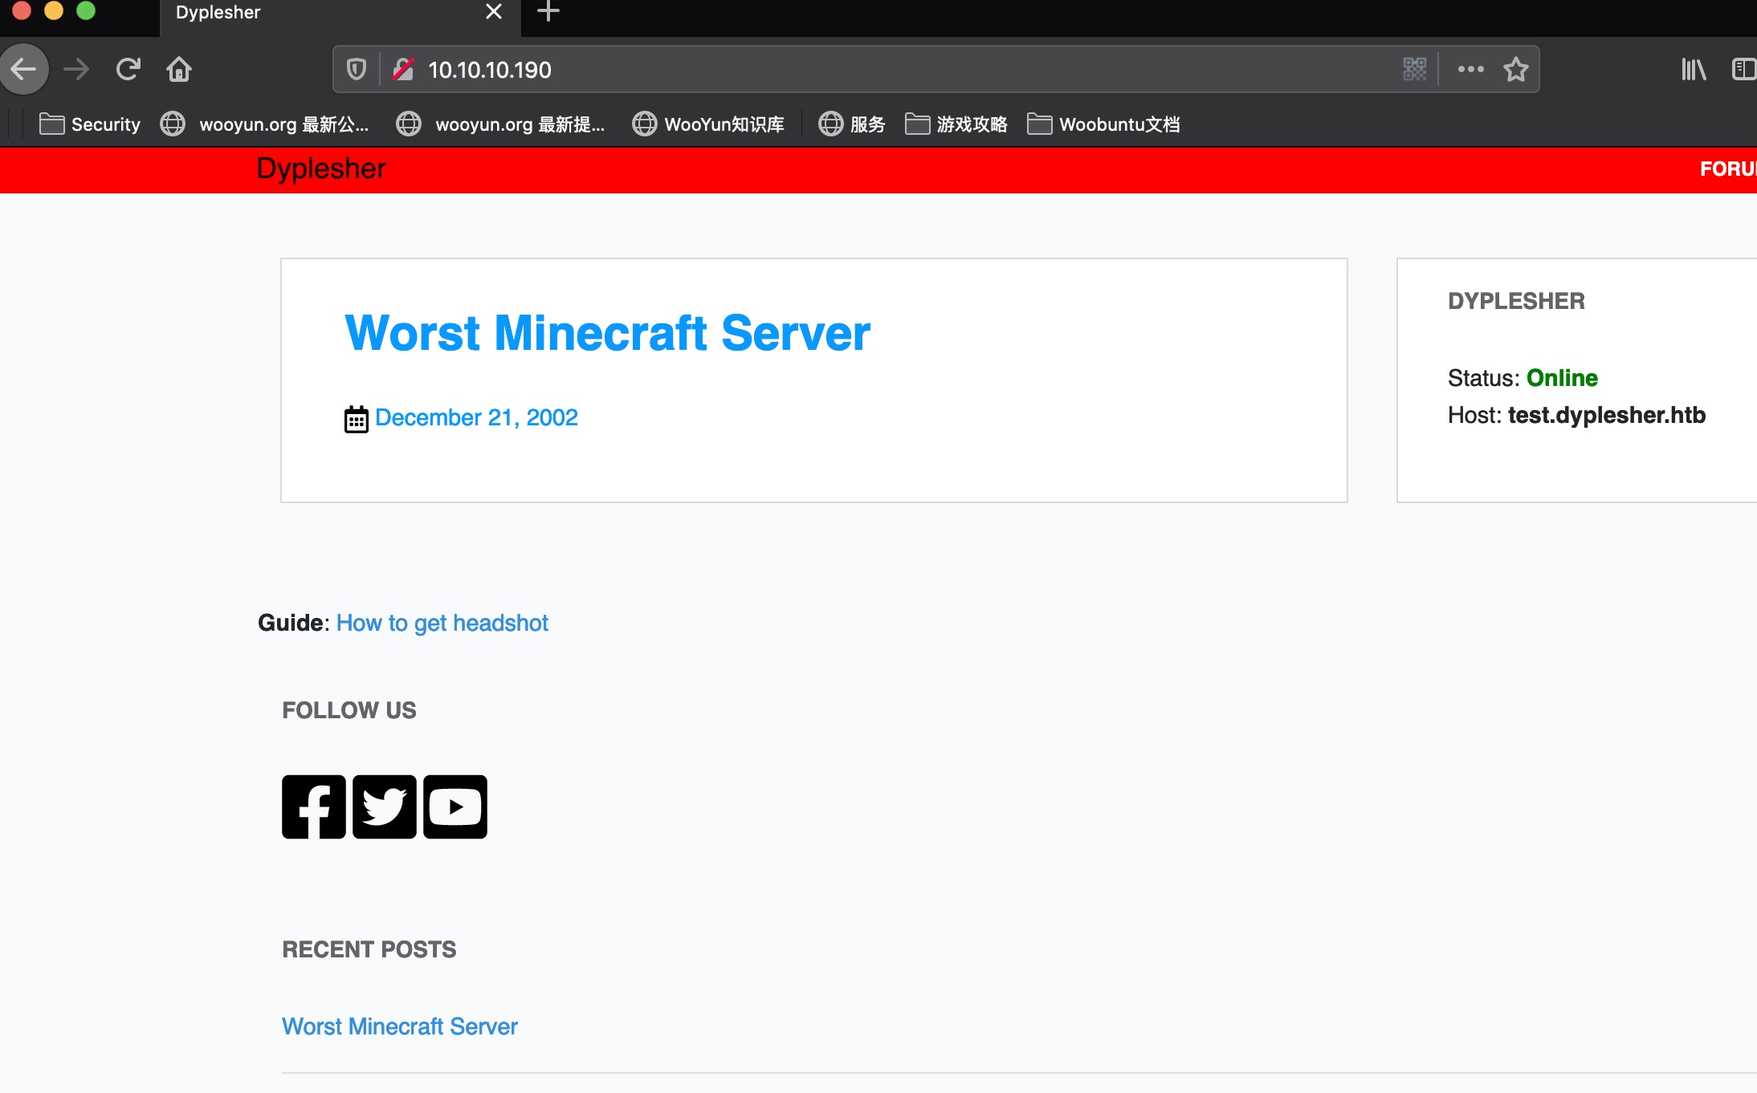
Task: Open the YouTube social icon
Action: 455,807
